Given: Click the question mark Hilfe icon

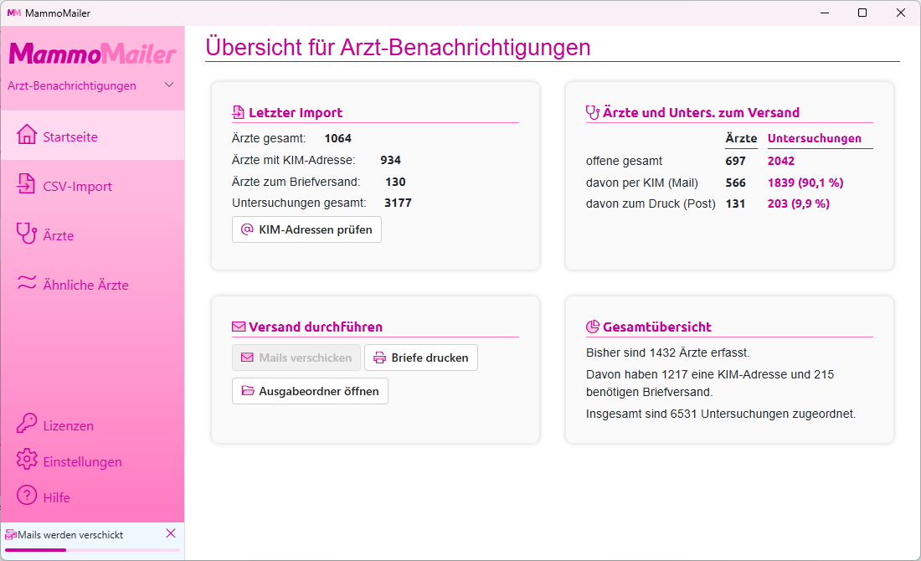Looking at the screenshot, I should tap(27, 495).
